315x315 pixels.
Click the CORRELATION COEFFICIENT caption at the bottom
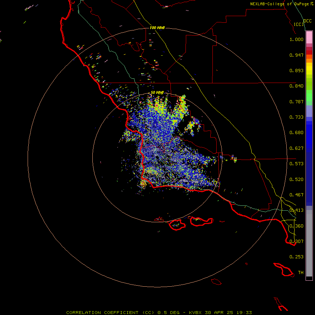pos(159,313)
